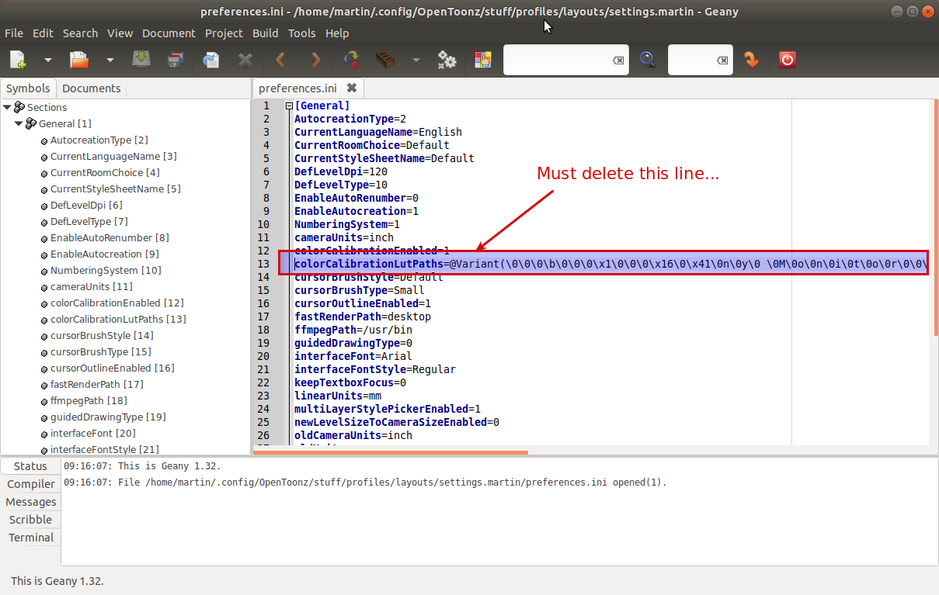The image size is (939, 595).
Task: Collapse the General [1] tree branch
Action: click(x=19, y=123)
